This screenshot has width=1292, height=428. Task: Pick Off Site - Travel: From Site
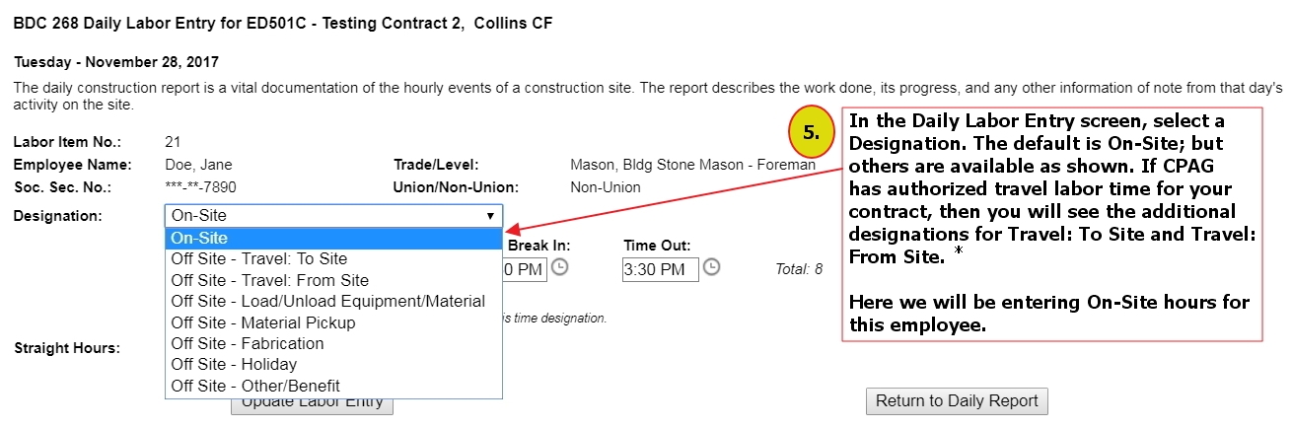[x=269, y=280]
